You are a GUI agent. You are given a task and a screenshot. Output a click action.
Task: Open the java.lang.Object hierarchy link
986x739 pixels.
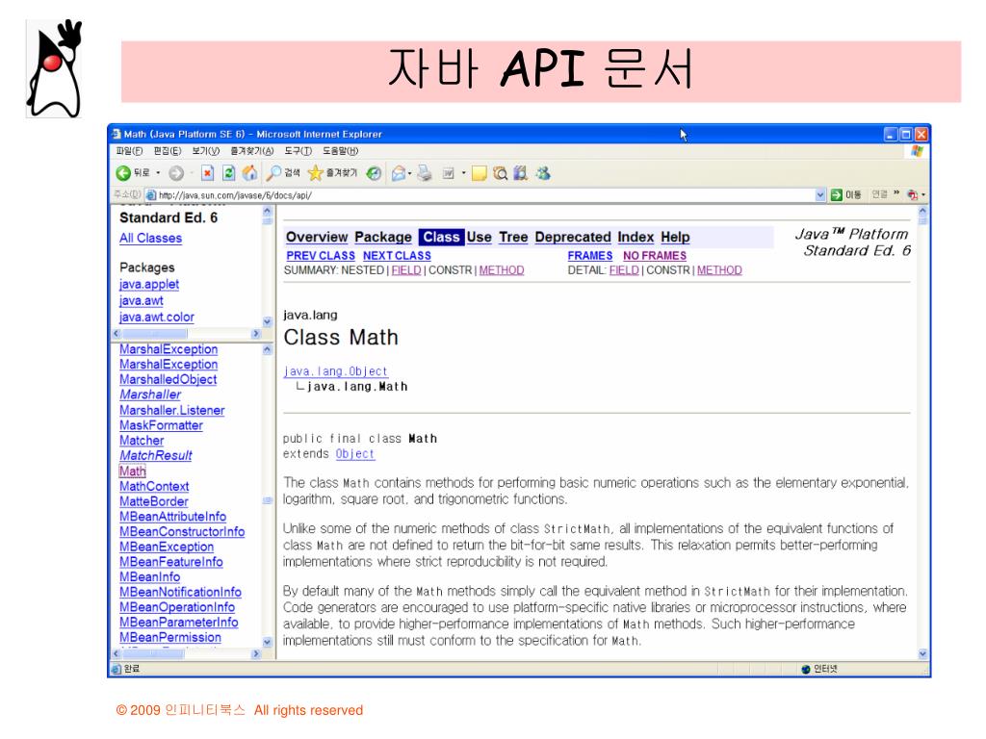(x=335, y=371)
